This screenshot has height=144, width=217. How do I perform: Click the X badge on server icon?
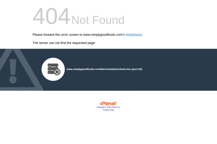click(x=57, y=72)
